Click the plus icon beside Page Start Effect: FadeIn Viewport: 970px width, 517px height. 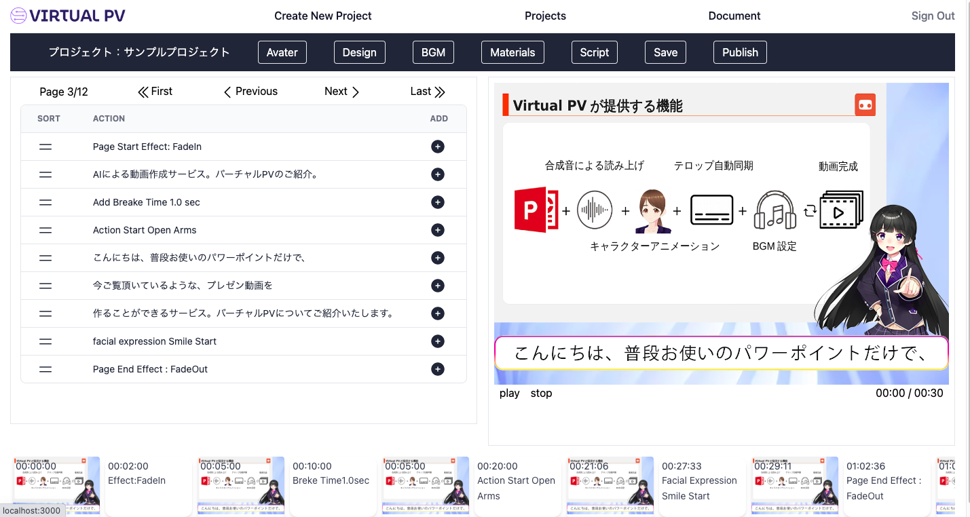438,147
